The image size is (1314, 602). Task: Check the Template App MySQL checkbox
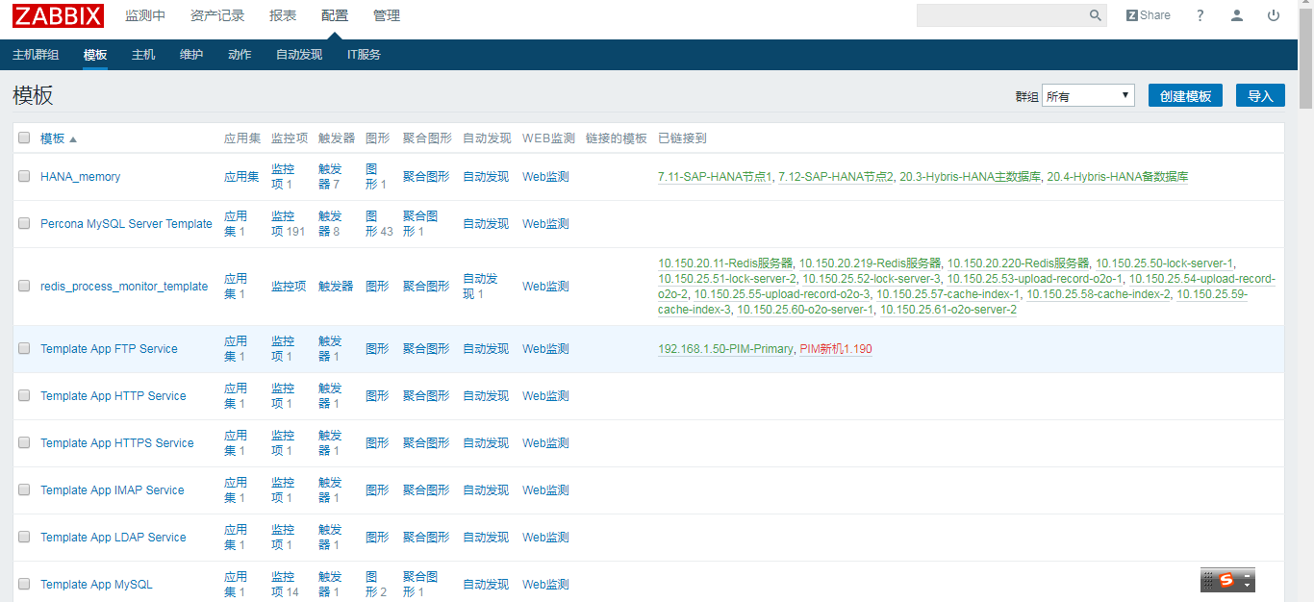24,585
